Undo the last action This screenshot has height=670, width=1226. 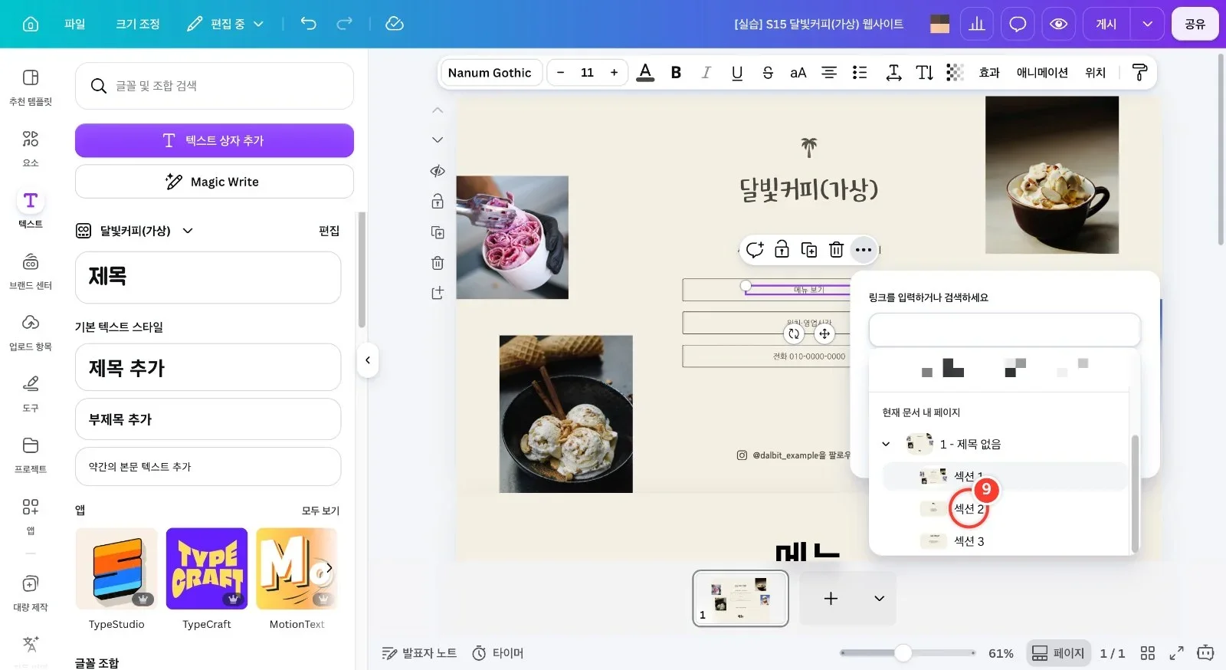(308, 24)
